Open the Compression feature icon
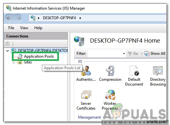 pos(110,73)
